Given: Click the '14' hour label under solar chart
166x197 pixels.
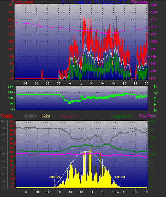Looking at the screenshot, I should (91, 192).
